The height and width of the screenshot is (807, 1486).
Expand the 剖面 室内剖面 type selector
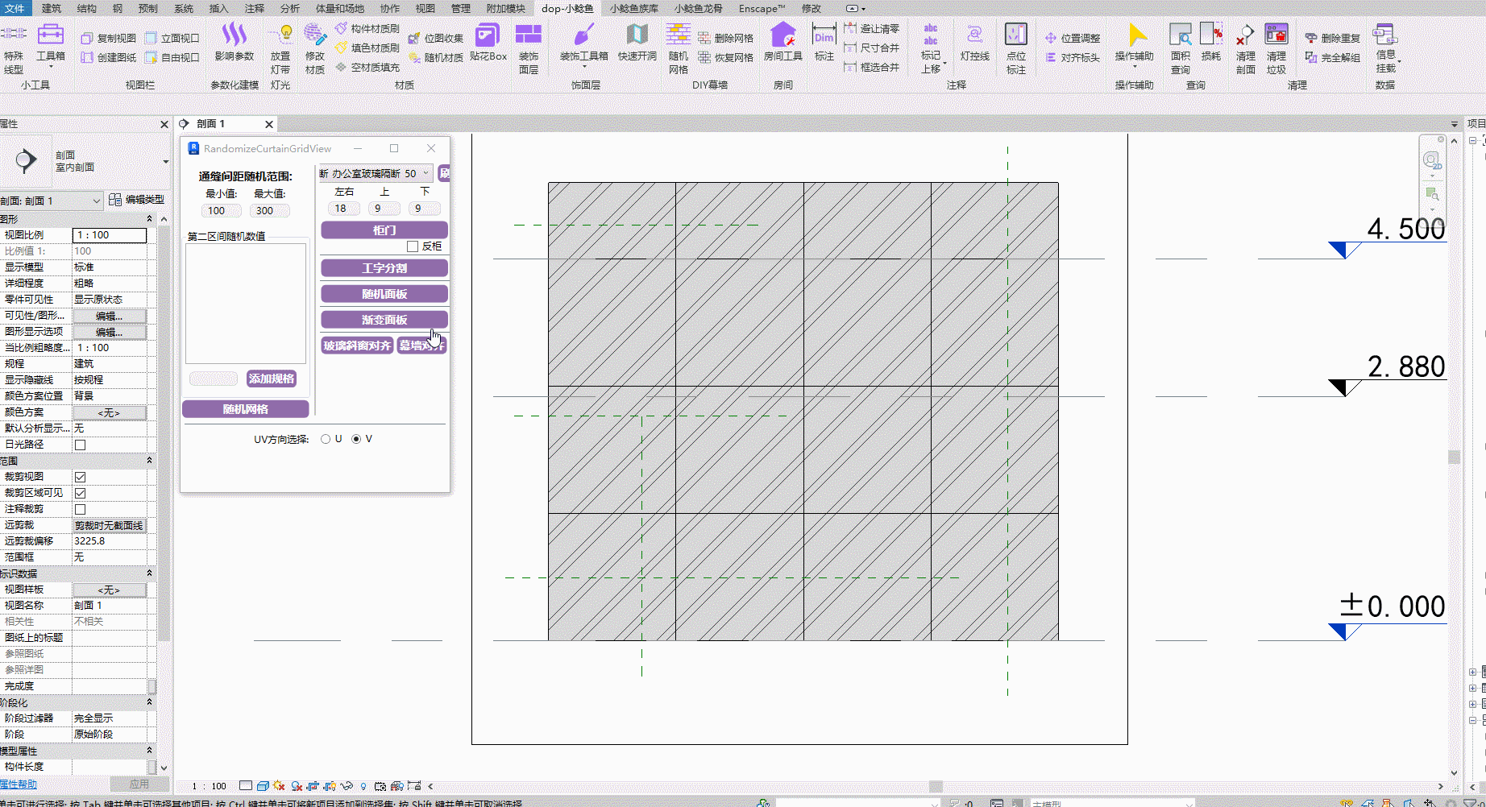pos(165,161)
